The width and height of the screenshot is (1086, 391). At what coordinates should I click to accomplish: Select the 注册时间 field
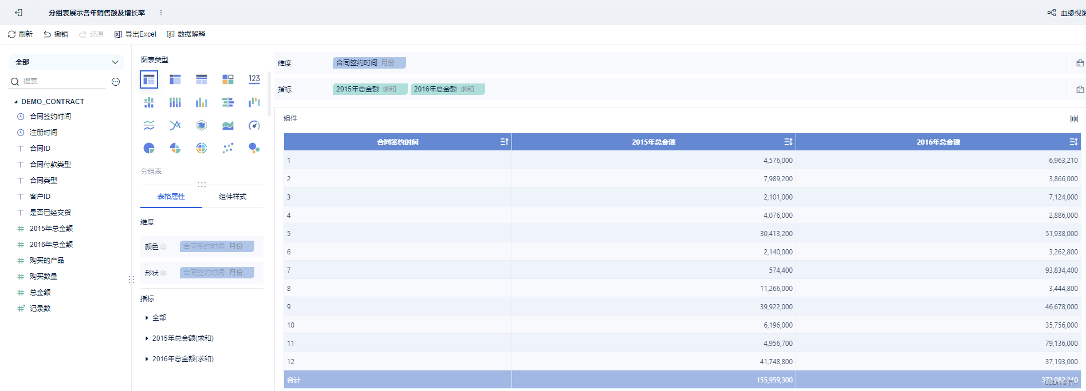[x=44, y=133]
